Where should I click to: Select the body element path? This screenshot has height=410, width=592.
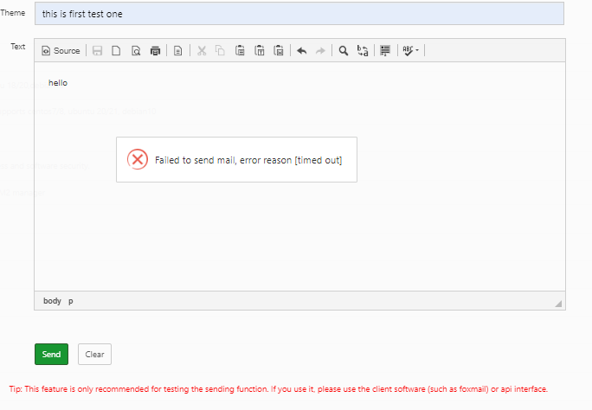pos(52,301)
